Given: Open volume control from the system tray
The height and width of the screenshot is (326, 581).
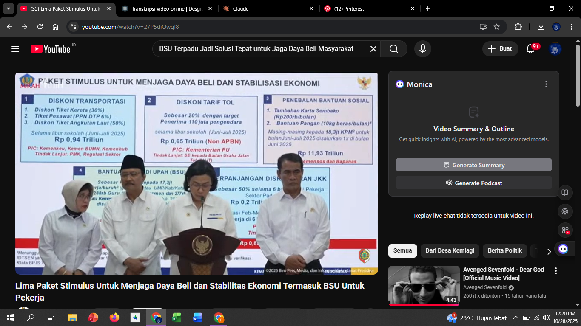Looking at the screenshot, I should click(x=546, y=317).
